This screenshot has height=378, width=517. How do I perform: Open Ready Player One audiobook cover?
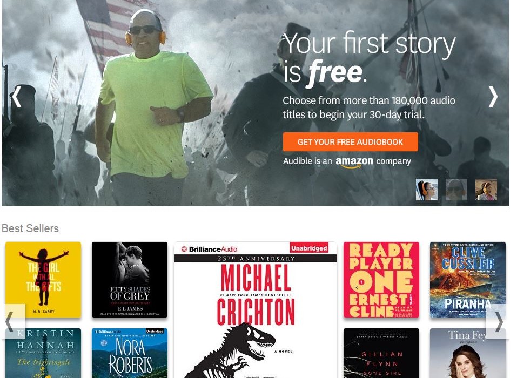click(381, 280)
